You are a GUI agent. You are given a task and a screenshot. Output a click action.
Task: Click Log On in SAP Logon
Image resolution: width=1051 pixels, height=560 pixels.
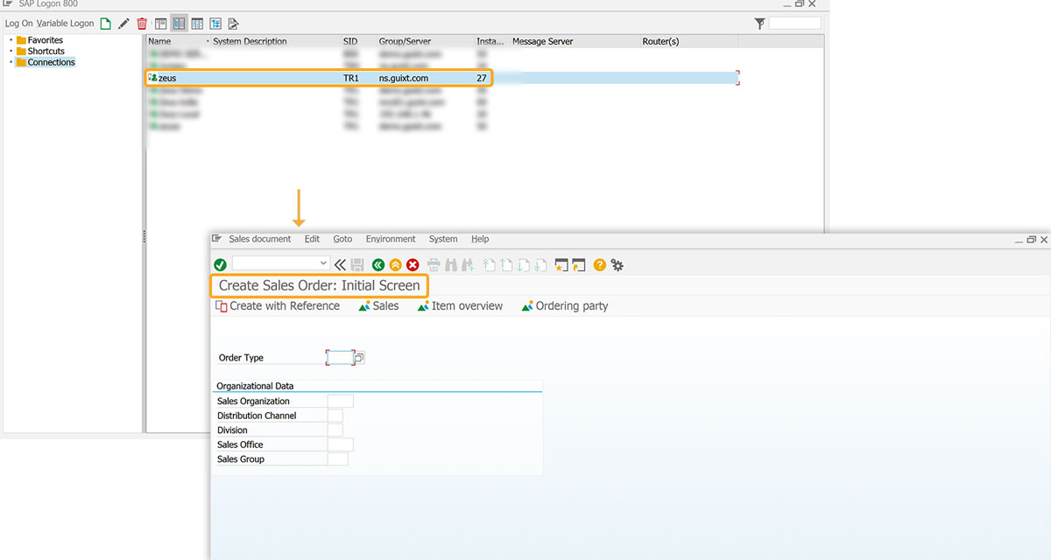click(x=18, y=24)
